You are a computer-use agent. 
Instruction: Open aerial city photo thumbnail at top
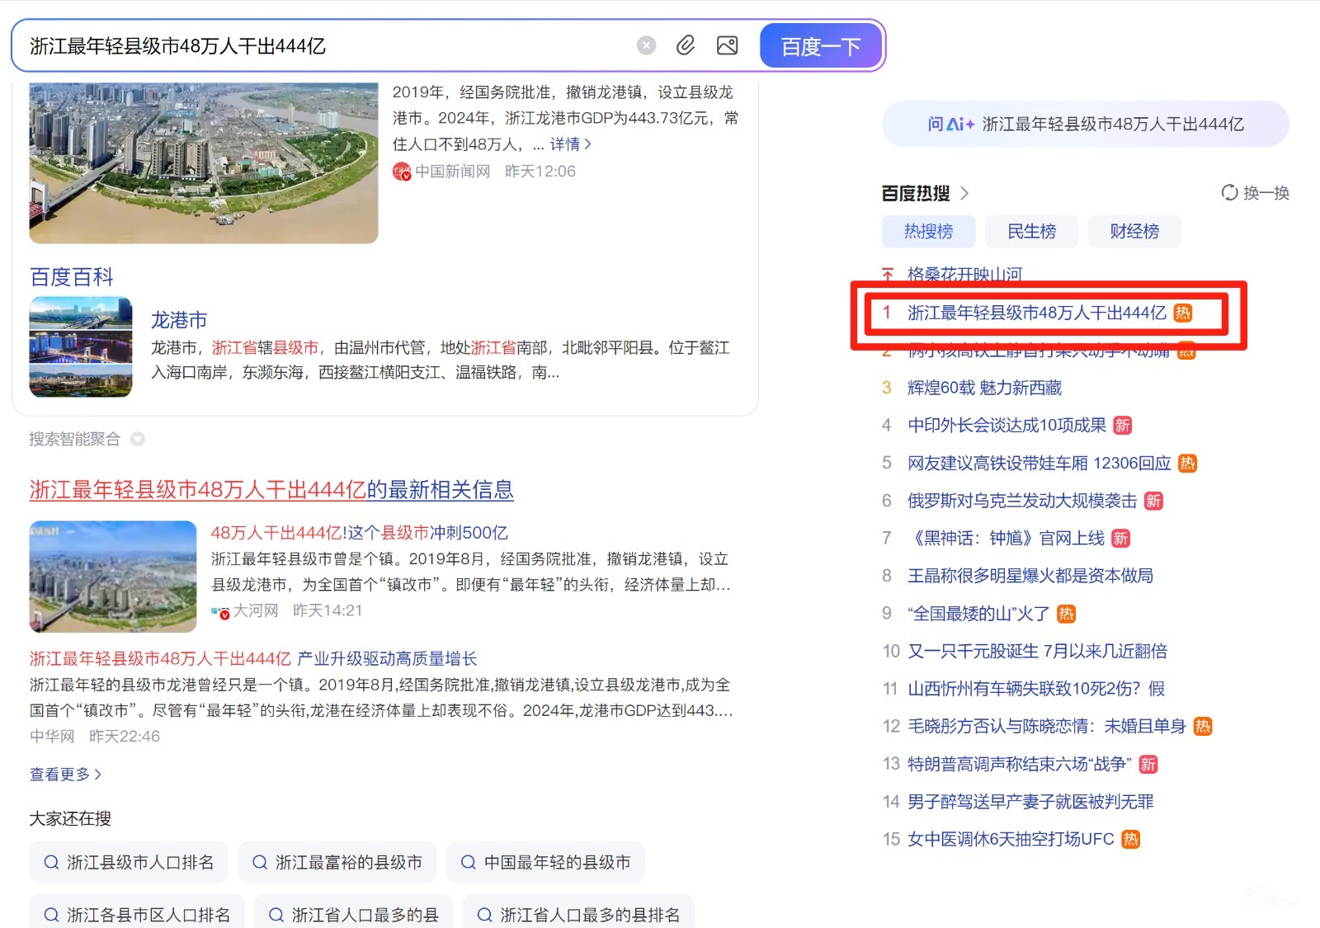[204, 163]
